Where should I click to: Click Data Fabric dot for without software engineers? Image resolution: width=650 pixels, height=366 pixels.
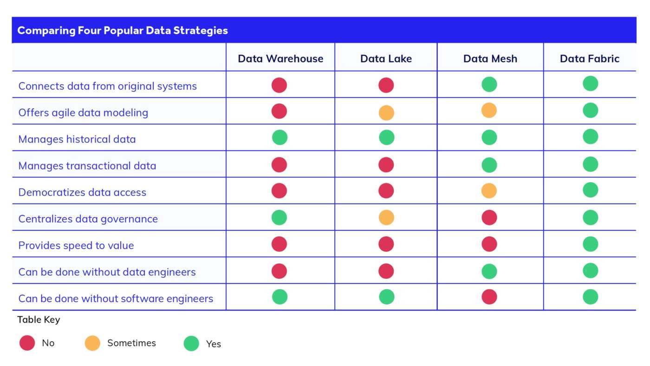coord(591,297)
